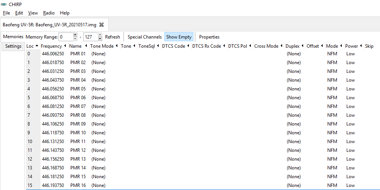Screen dimensions: 380x190
Task: Click Tone Mode (None) in PMR 04 row
Action: 98,80
